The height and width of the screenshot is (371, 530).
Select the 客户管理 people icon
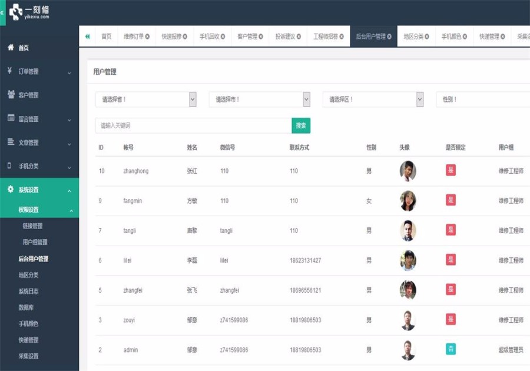11,95
